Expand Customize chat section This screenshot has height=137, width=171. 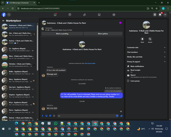(146, 48)
